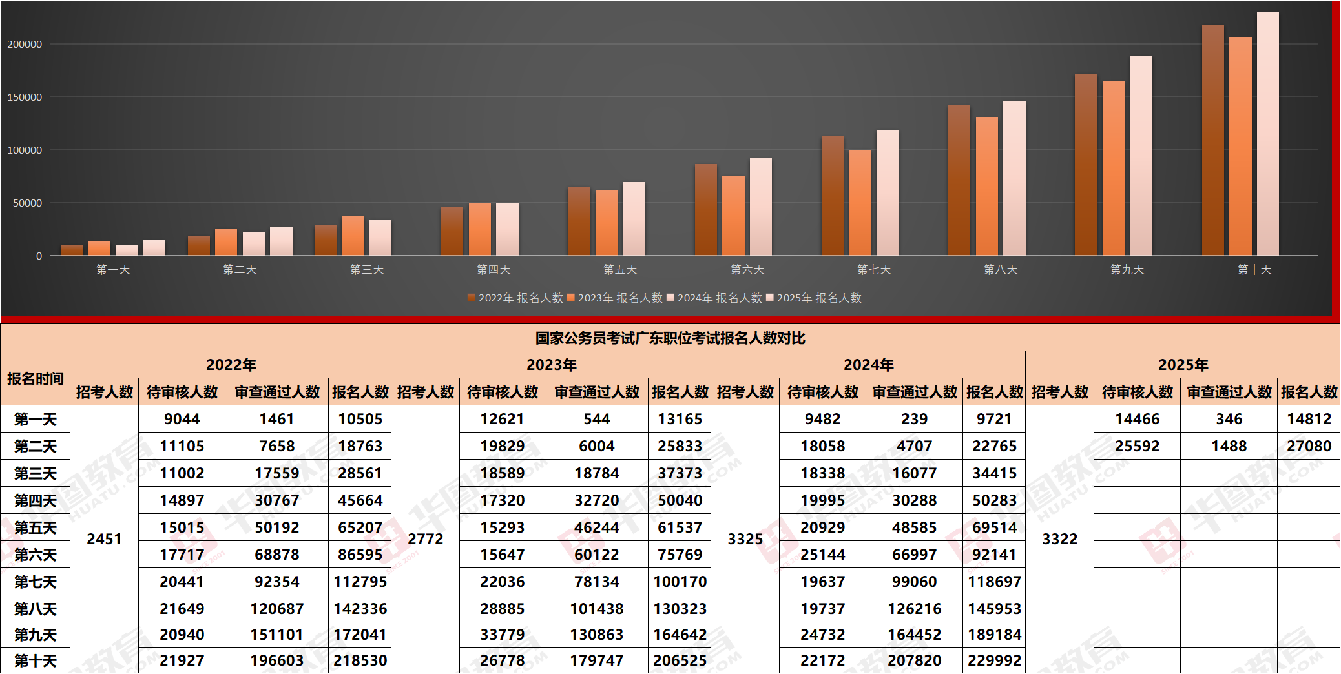Select cell with value 10505
The height and width of the screenshot is (674, 1341).
point(360,419)
